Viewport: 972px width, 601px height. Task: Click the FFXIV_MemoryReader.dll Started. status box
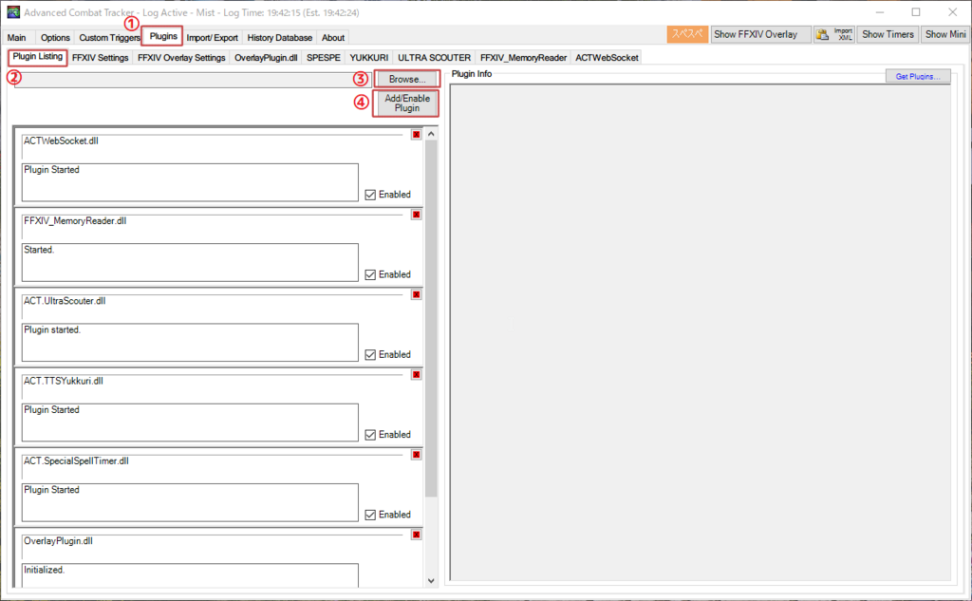tap(190, 262)
